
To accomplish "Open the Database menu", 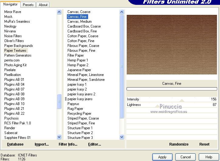I will [x=15, y=144].
